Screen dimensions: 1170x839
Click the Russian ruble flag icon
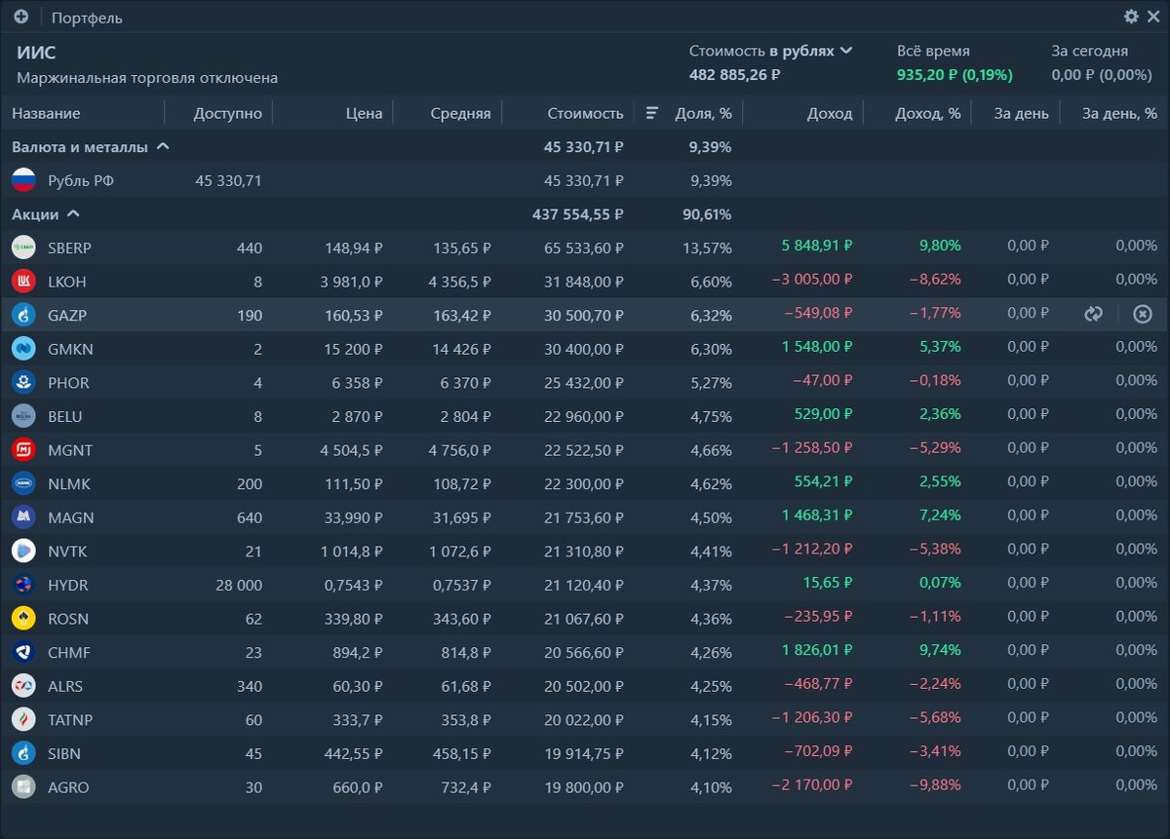tap(23, 180)
